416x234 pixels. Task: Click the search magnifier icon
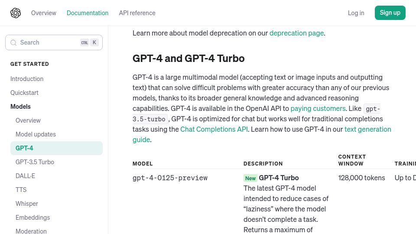[x=13, y=42]
